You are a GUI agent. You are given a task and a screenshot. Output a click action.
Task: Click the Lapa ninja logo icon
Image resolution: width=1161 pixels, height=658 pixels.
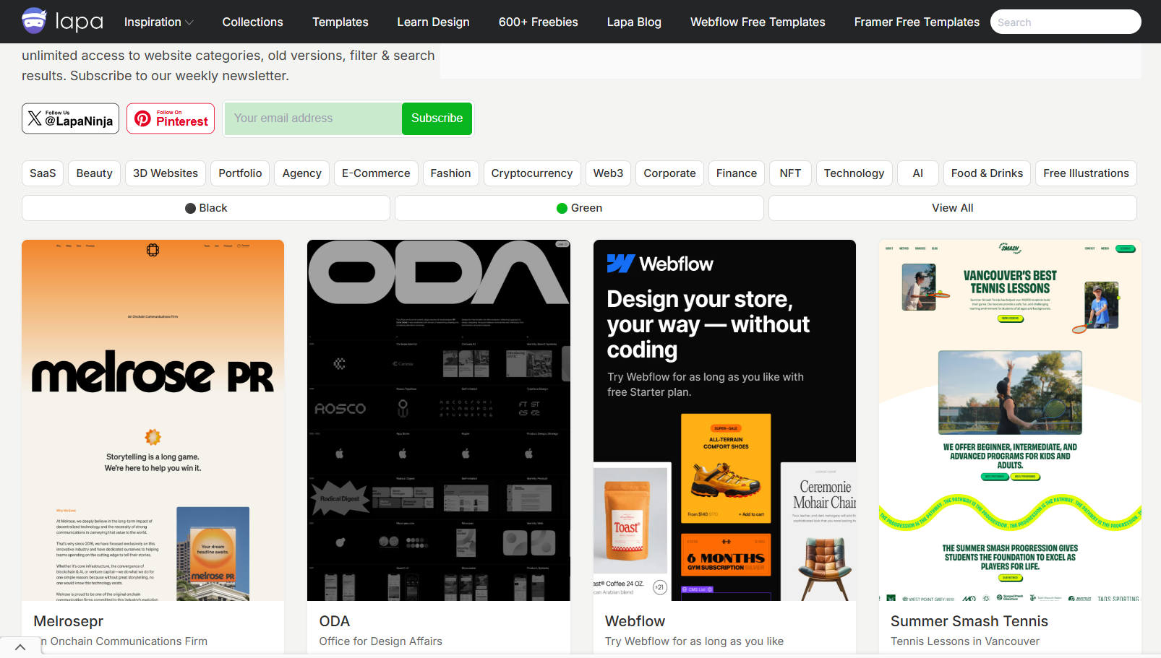coord(34,22)
